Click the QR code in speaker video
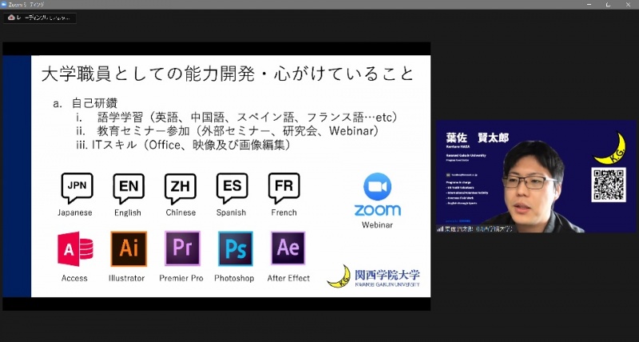The width and height of the screenshot is (639, 342). tap(609, 185)
